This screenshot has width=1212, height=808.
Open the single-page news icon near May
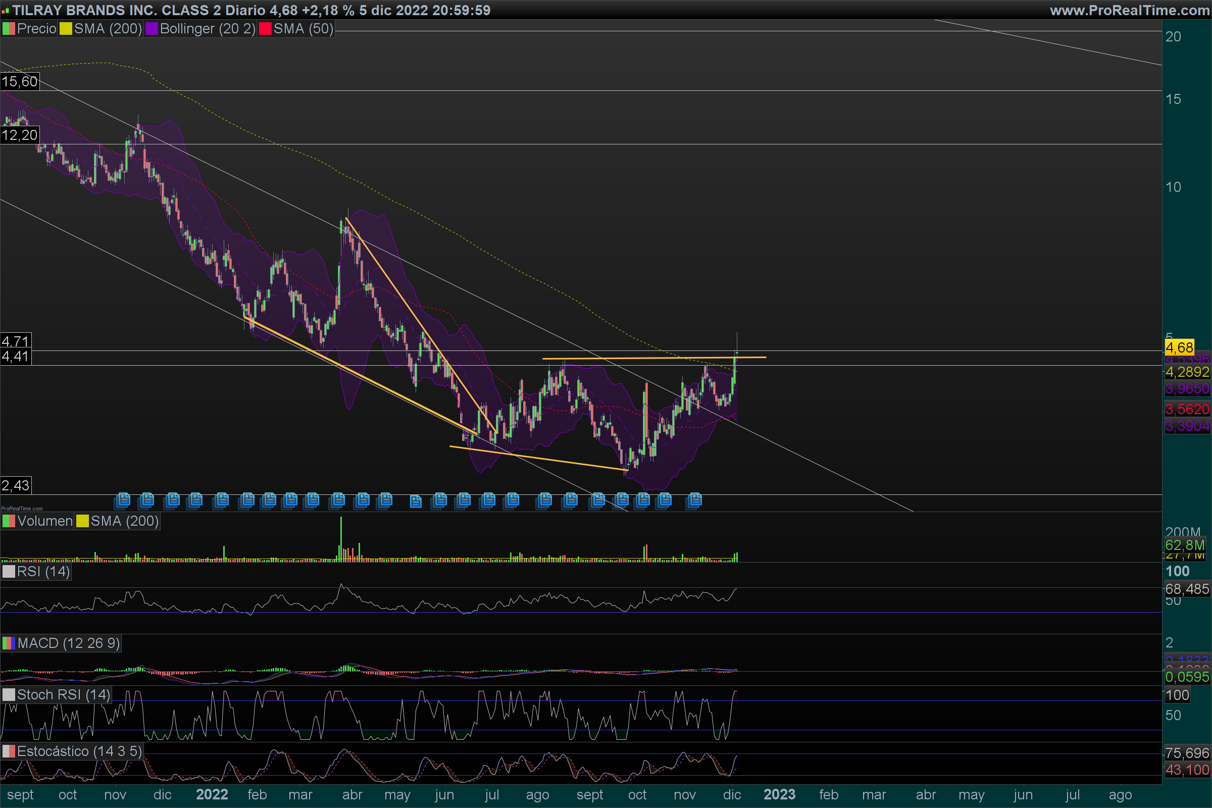[415, 501]
